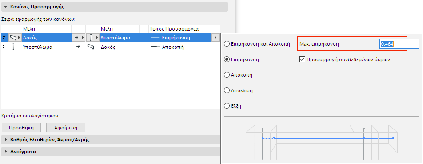Image resolution: width=423 pixels, height=164 pixels.
Task: Expand the Βαθμός Ελευθερίας Άκρου/Ακμής section
Action: tap(6, 140)
